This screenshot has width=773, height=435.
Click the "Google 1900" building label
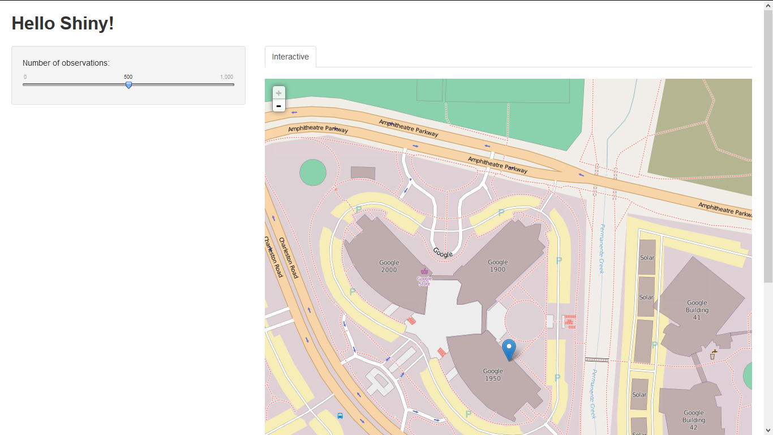click(498, 266)
